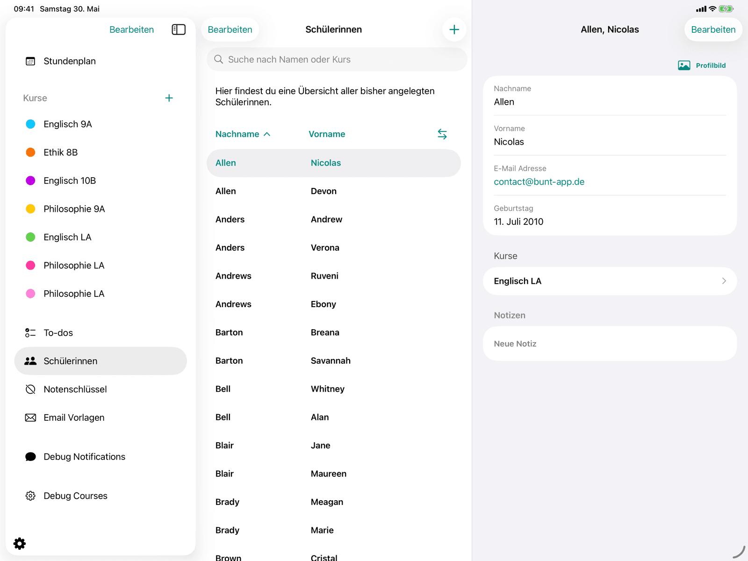Screen dimensions: 748x561
Task: Open To-dos checklist icon
Action: coord(30,333)
